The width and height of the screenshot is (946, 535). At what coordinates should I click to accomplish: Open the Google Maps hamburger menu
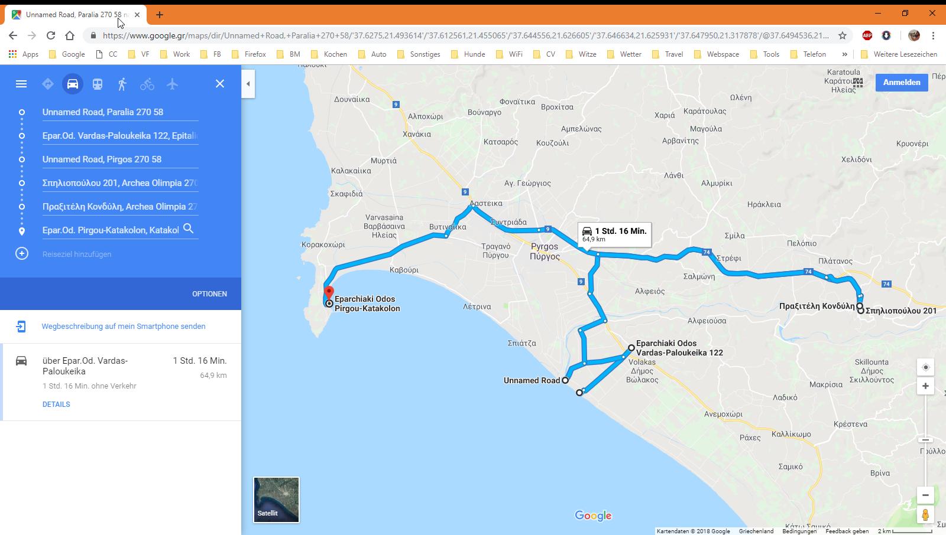(x=21, y=84)
